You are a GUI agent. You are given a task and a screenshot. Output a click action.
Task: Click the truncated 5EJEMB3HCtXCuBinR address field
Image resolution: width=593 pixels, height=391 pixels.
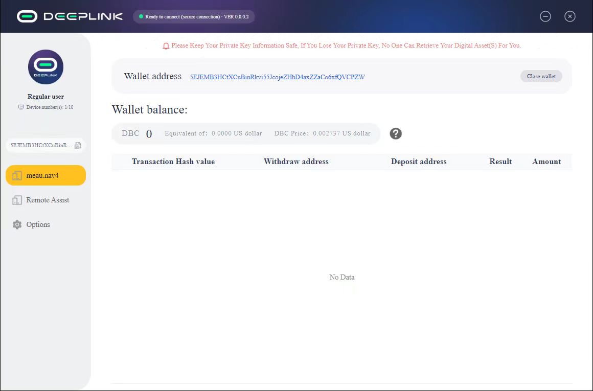click(41, 145)
